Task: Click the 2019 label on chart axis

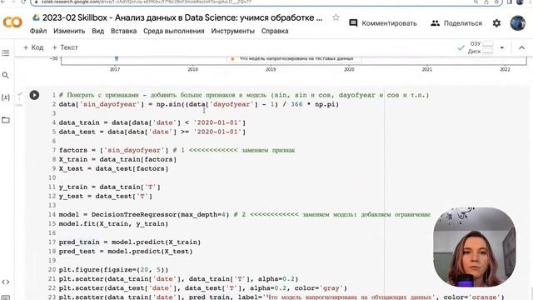Action: click(x=271, y=69)
